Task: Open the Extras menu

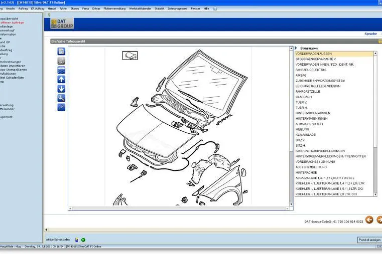Action: tap(96, 9)
